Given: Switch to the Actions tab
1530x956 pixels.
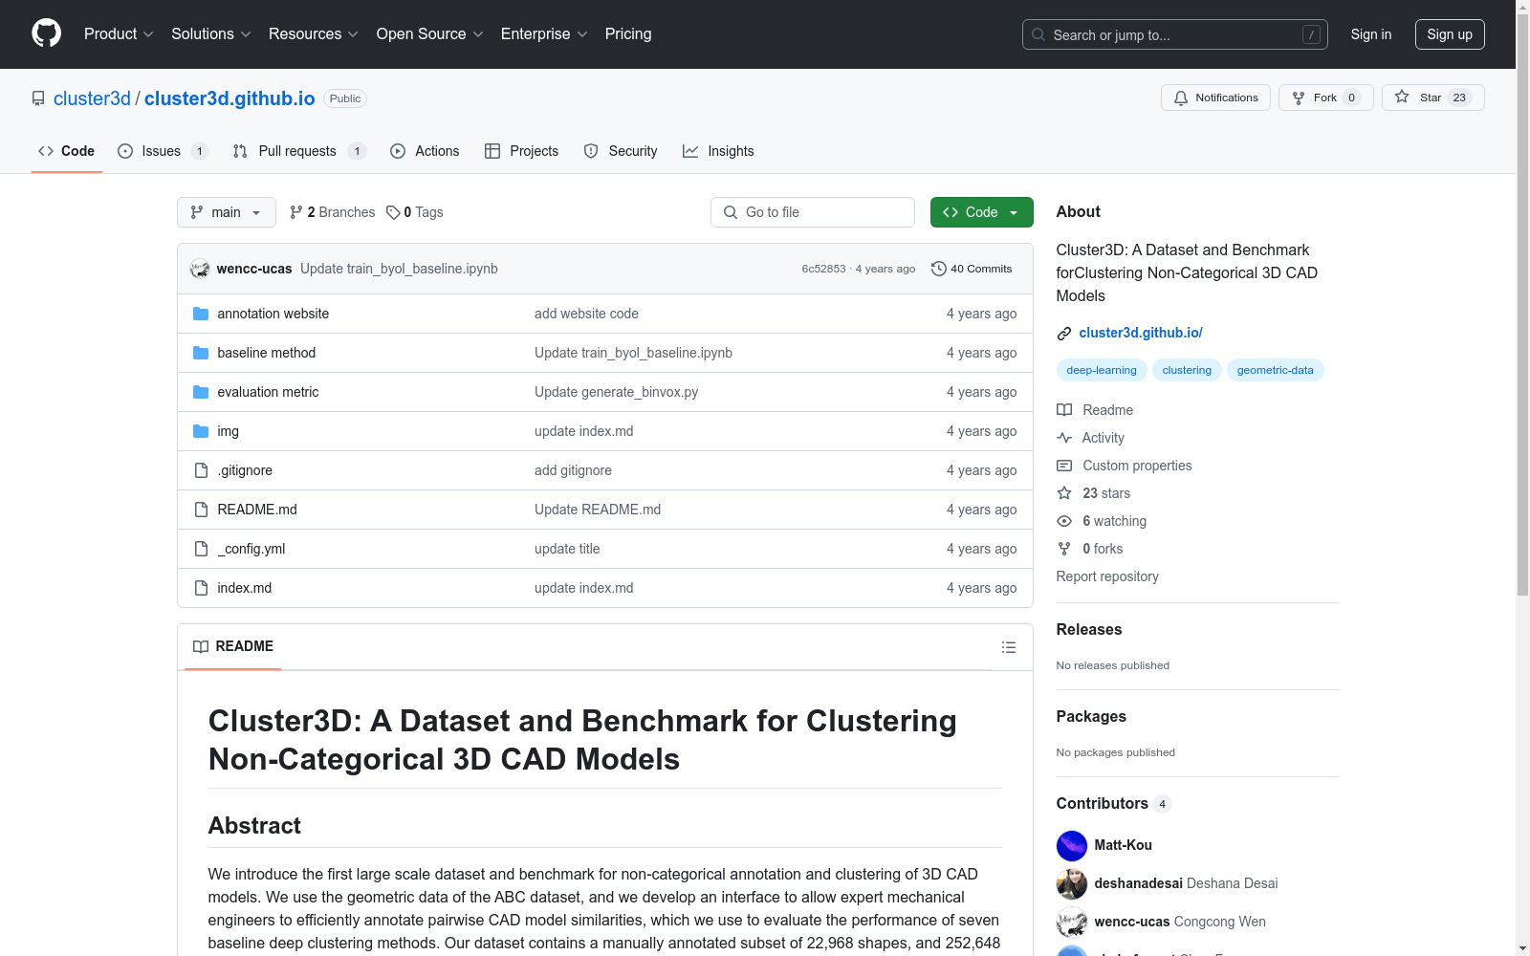Looking at the screenshot, I should tap(425, 151).
